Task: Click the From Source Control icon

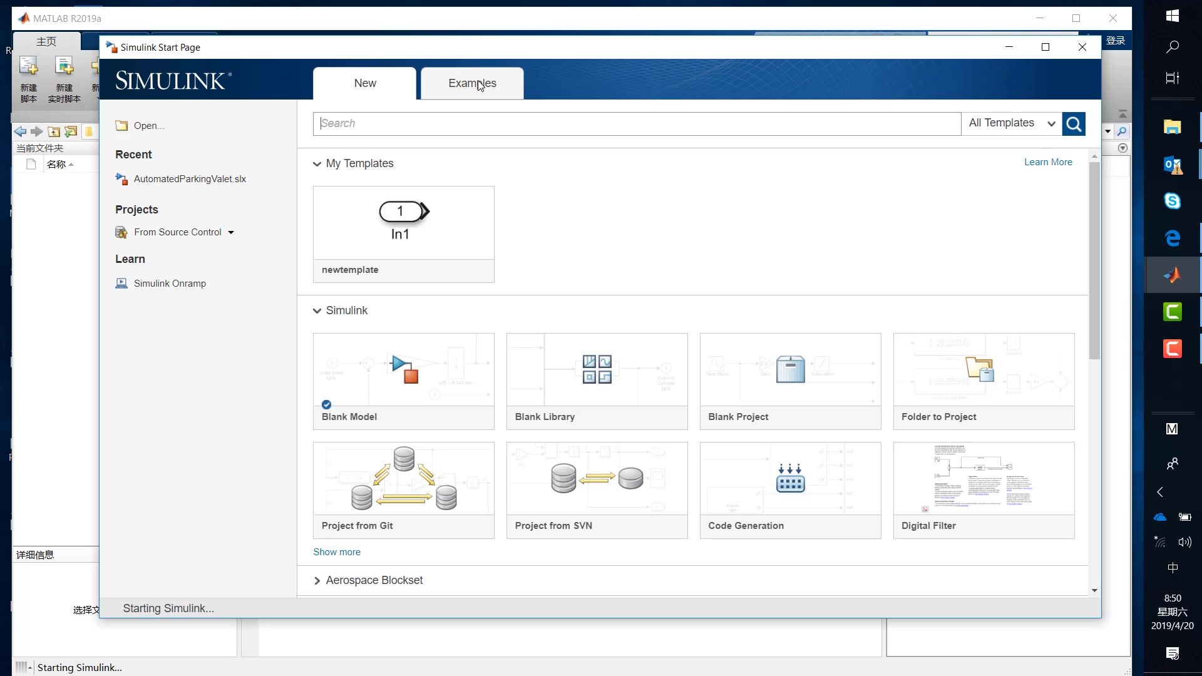Action: pyautogui.click(x=121, y=232)
